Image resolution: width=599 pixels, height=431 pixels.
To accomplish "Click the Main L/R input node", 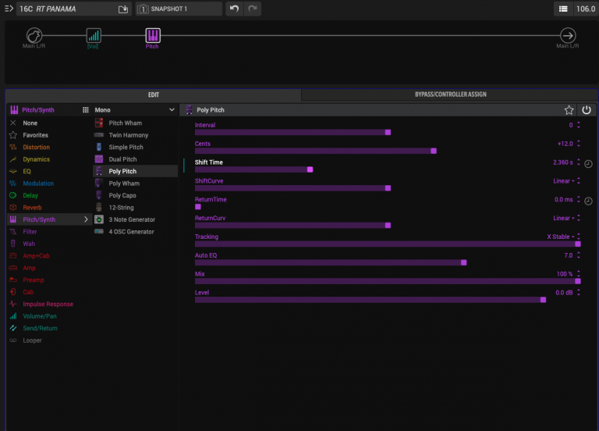I will point(34,36).
